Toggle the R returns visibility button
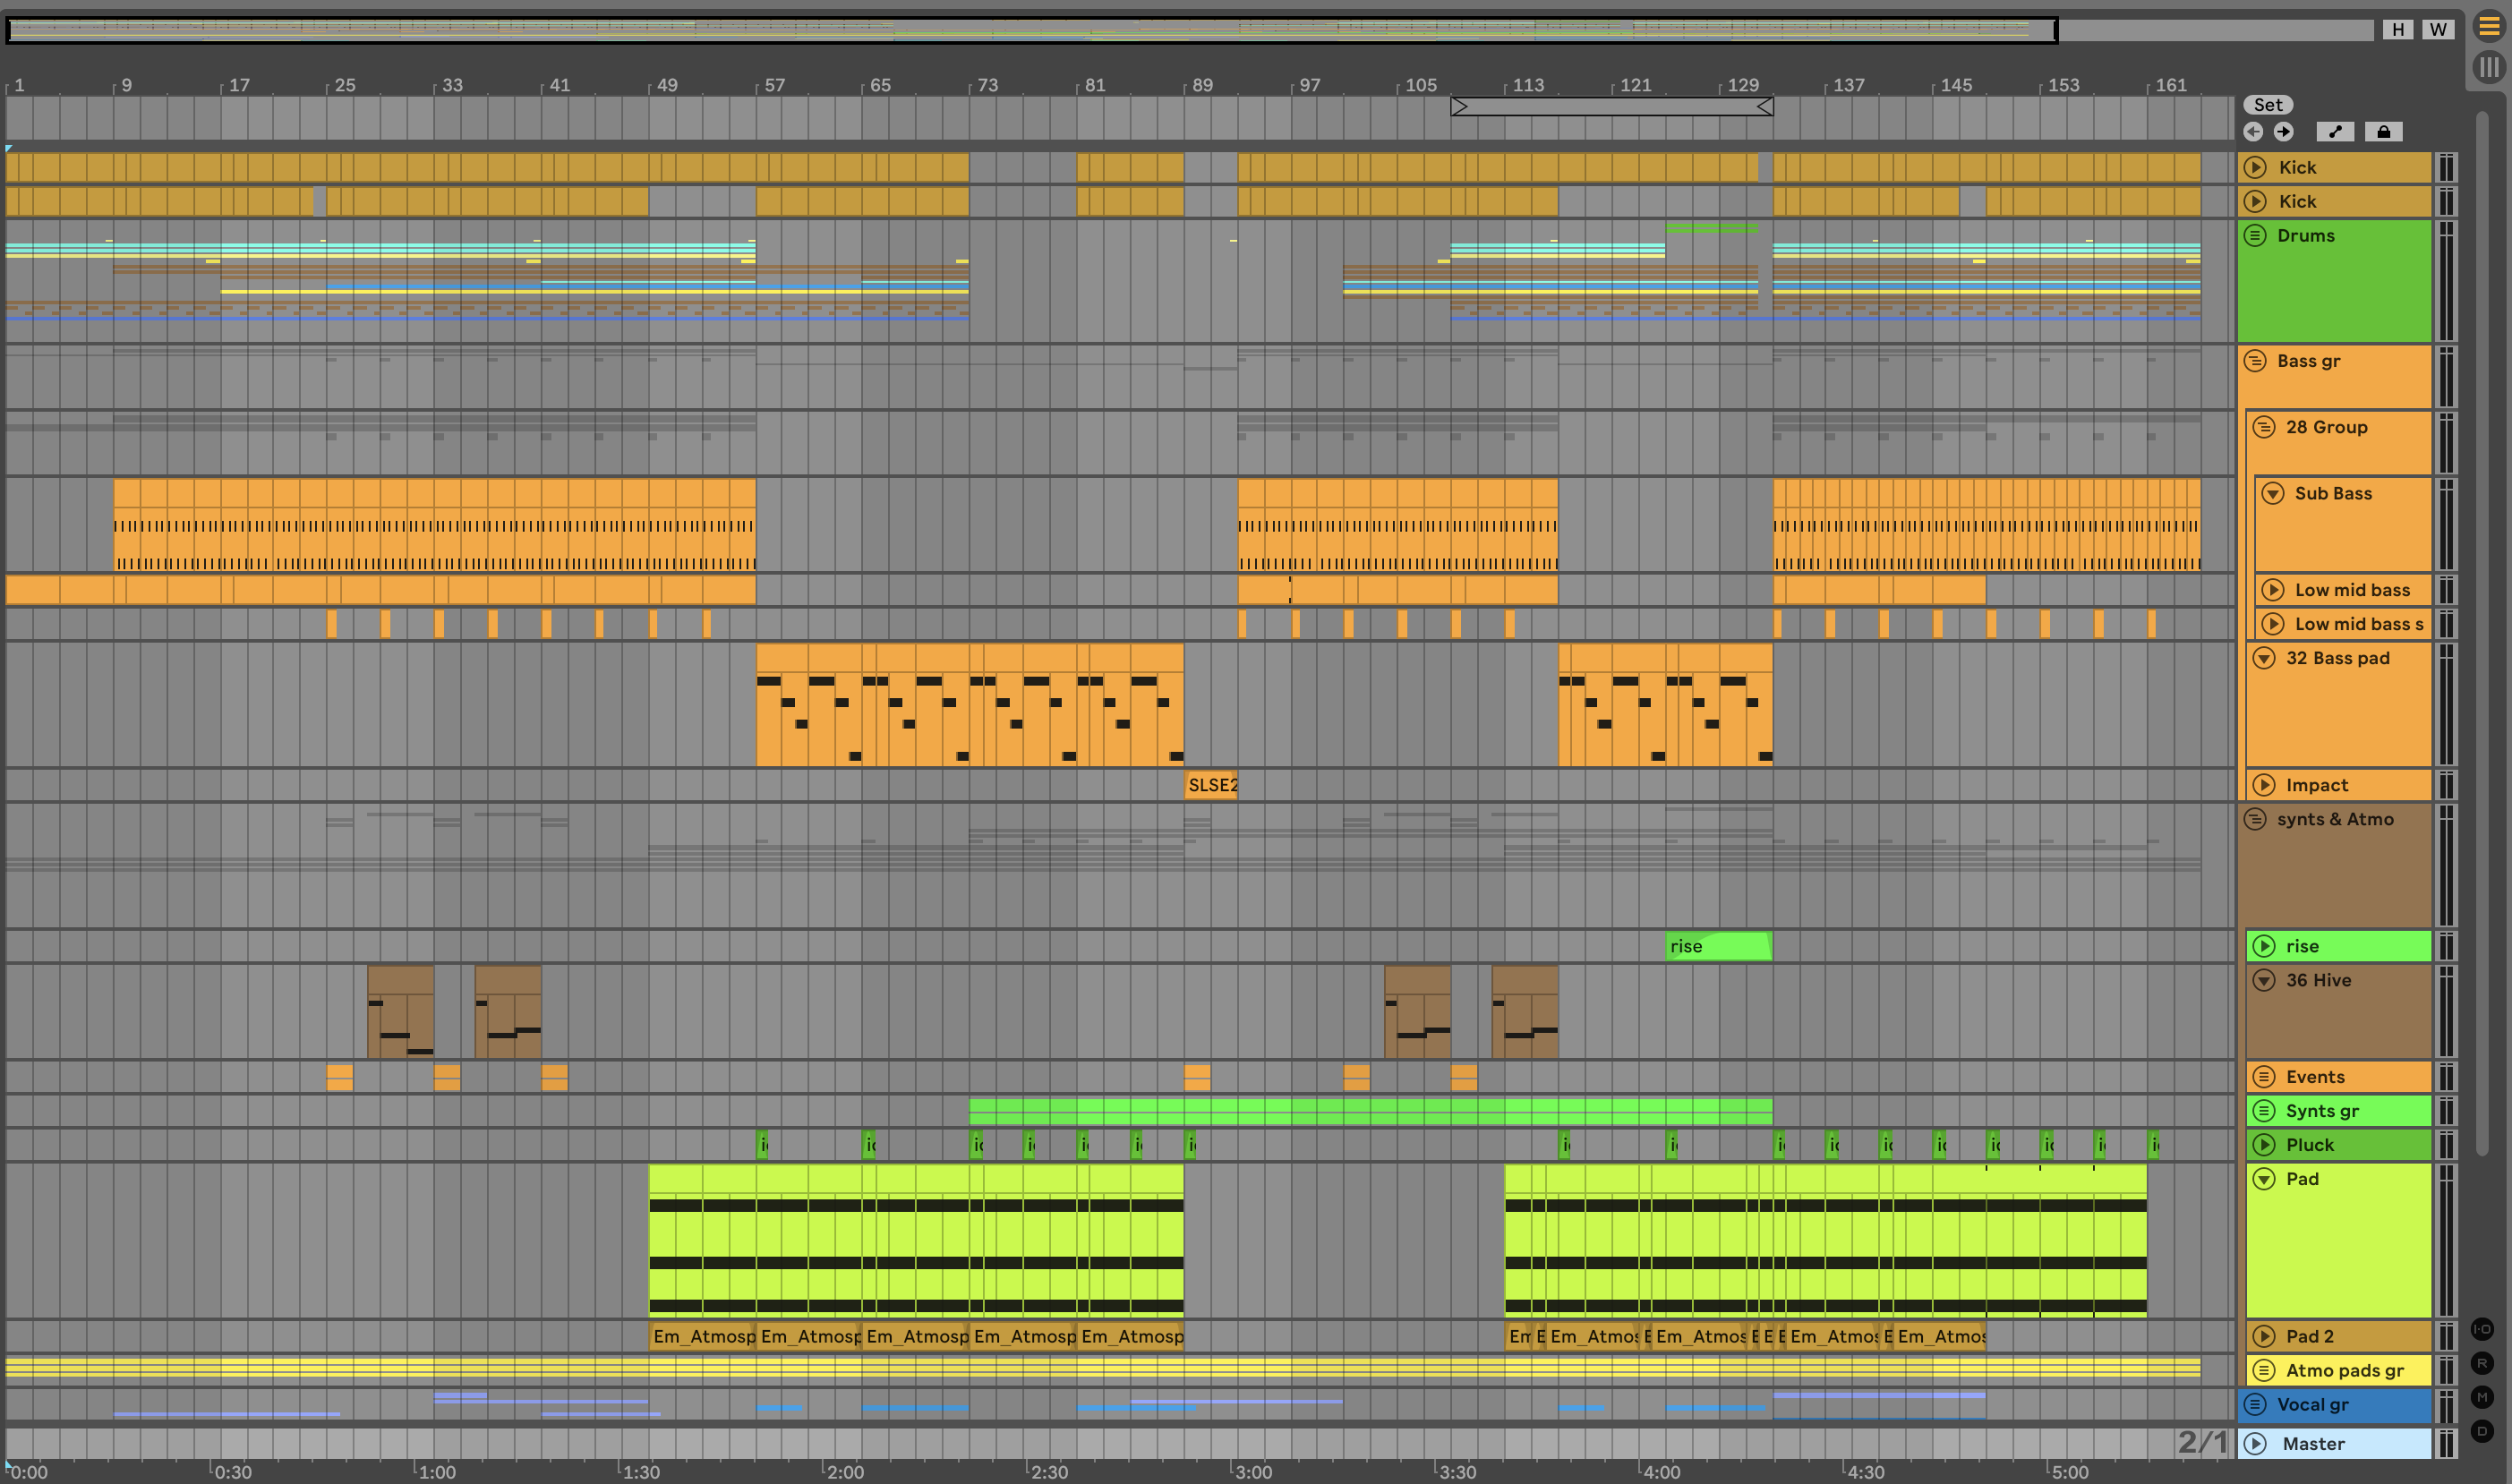Viewport: 2512px width, 1484px height. click(x=2482, y=1363)
